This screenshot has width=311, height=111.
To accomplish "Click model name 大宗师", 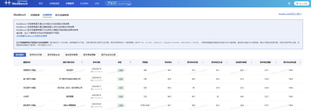I will [x=26, y=97].
